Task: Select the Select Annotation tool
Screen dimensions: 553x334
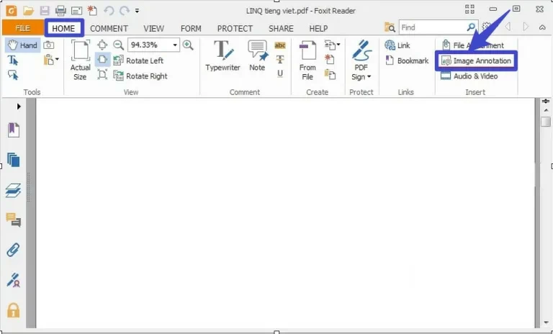Action: [x=13, y=75]
